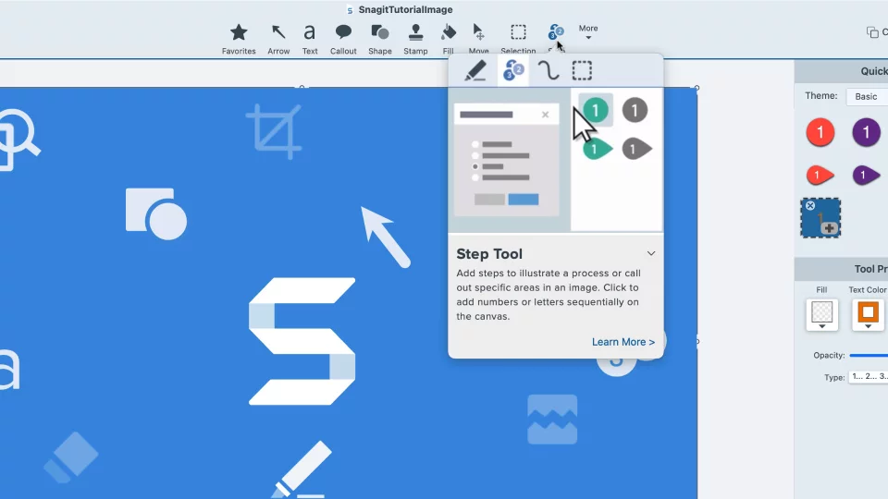Add new quick style with plus icon
This screenshot has height=499, width=888.
coord(829,228)
